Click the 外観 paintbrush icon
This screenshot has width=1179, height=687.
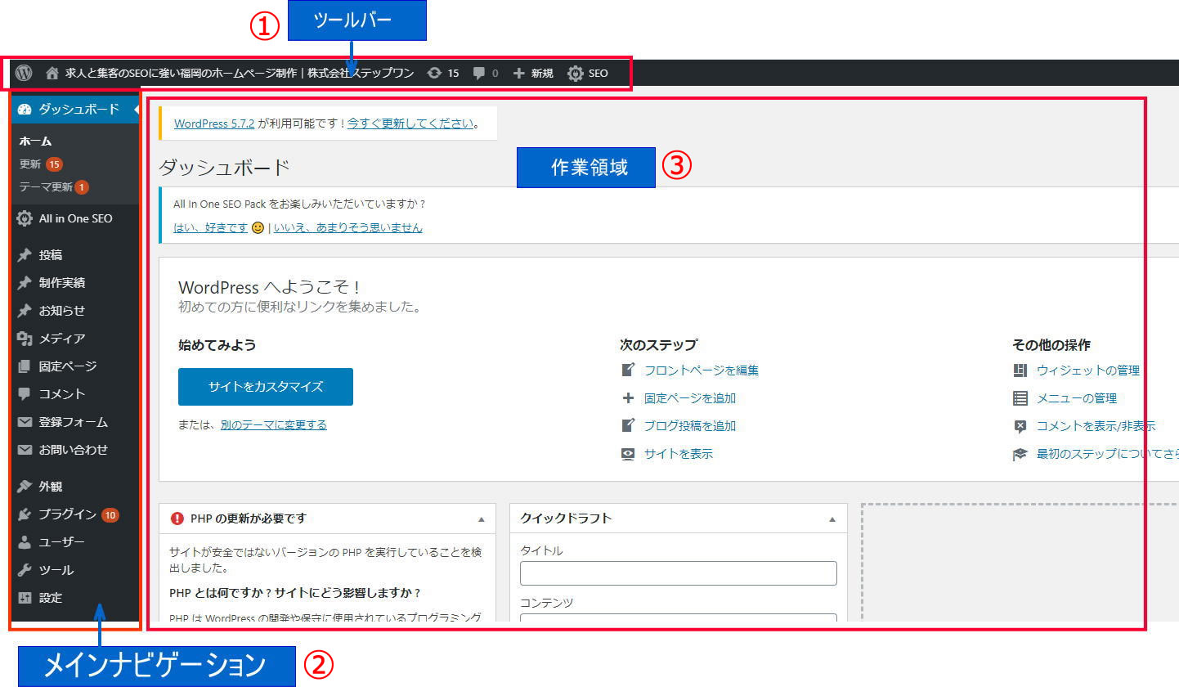click(x=25, y=487)
